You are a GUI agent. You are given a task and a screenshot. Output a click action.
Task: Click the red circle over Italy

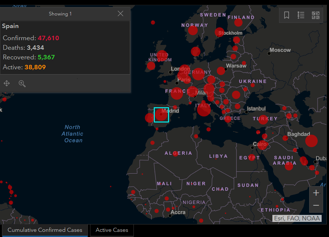coord(204,109)
